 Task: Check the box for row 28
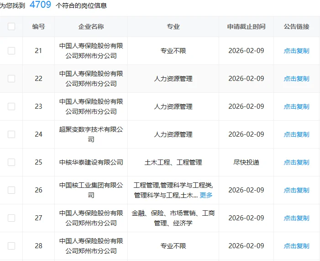tap(11, 246)
